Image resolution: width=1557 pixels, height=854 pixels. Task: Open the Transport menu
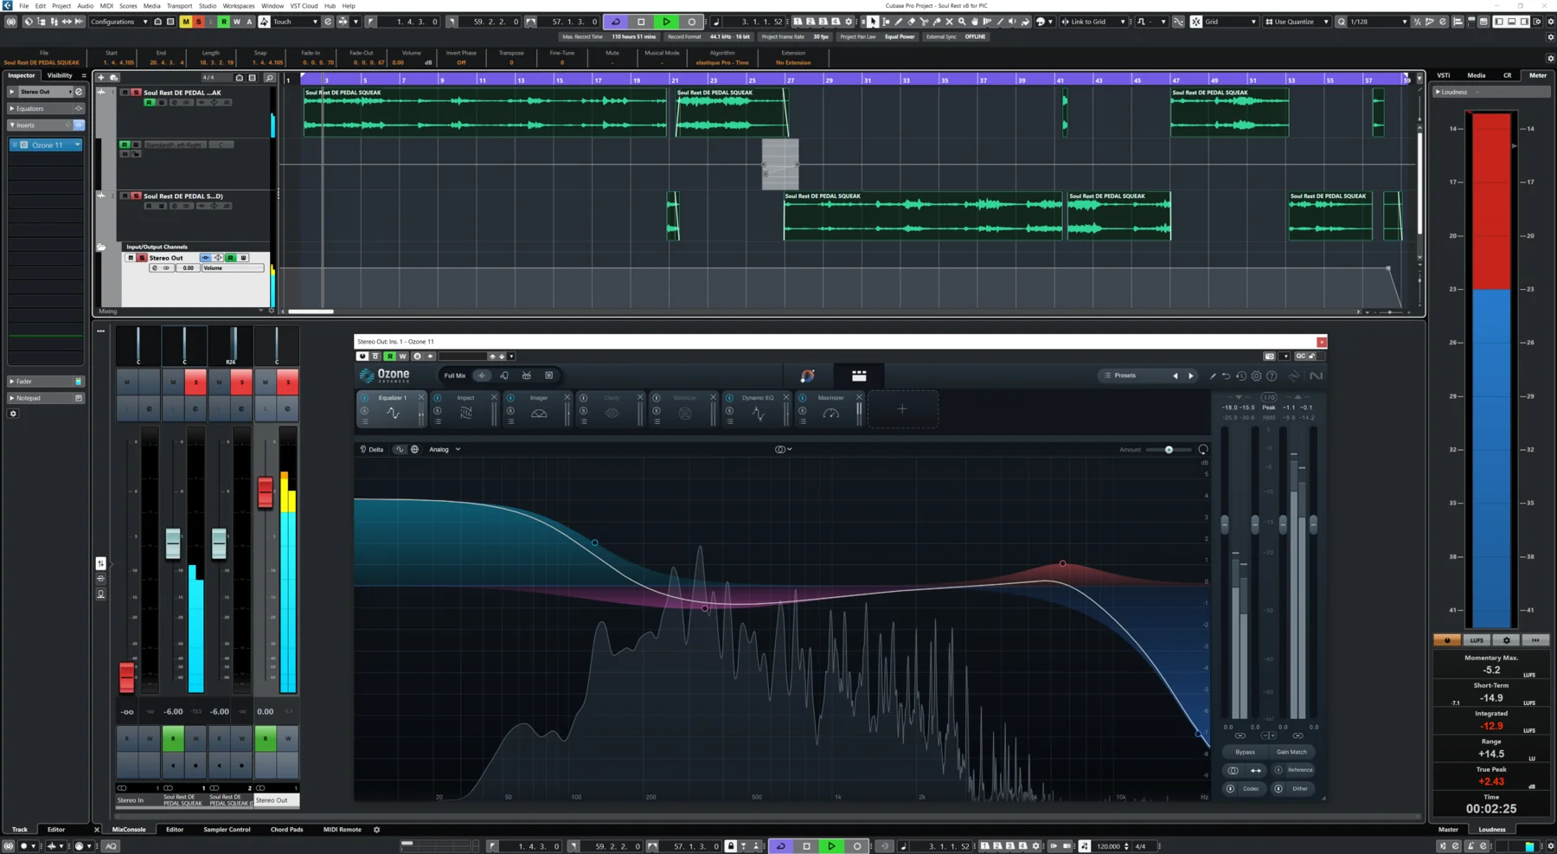point(179,5)
